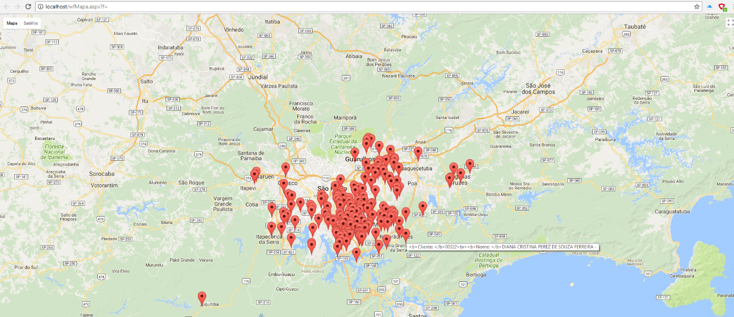Toggle fullscreen map view
734x317 pixels.
pos(729,23)
